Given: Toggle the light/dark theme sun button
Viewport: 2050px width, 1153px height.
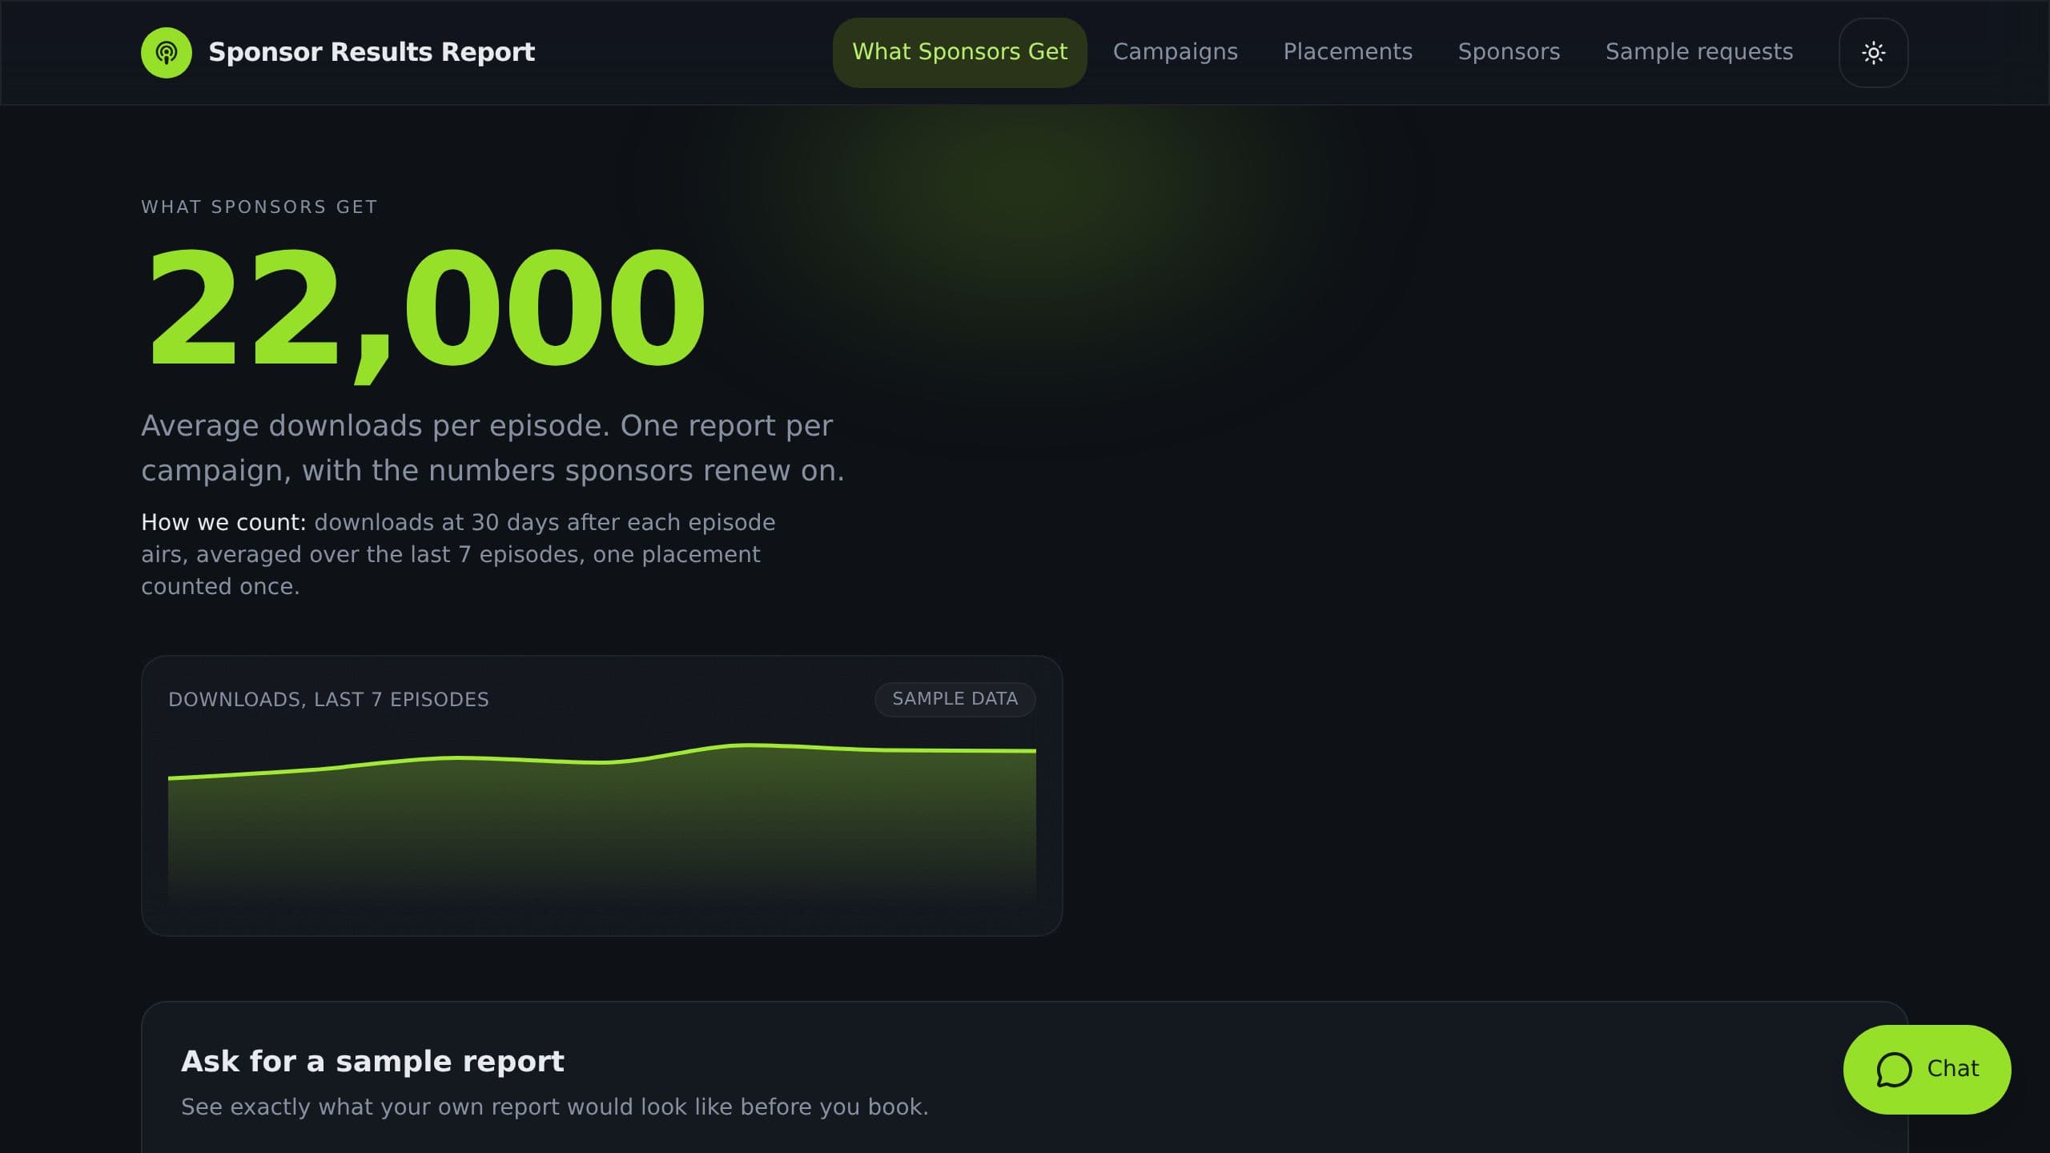Looking at the screenshot, I should [1873, 53].
